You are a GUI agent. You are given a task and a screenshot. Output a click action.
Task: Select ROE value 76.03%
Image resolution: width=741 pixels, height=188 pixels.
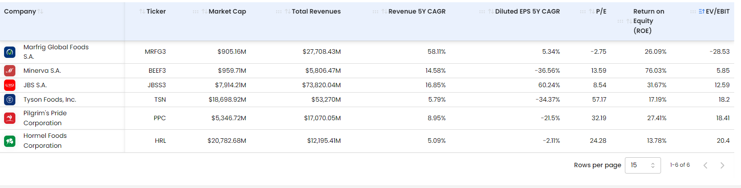tap(656, 70)
